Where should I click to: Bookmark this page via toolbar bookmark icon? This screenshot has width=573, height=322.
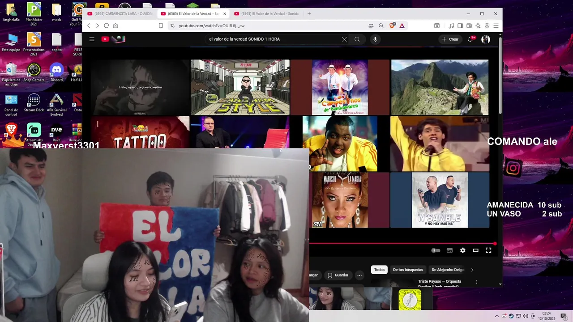(161, 26)
